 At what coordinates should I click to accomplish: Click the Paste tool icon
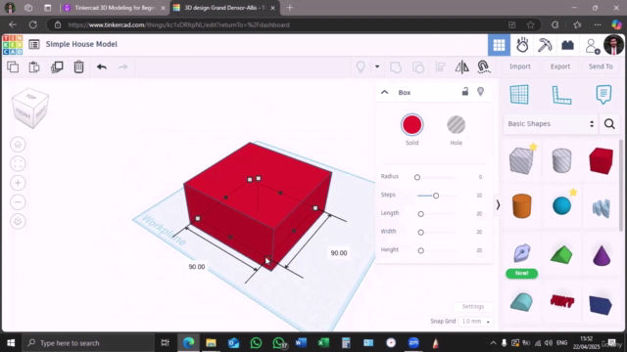[34, 66]
